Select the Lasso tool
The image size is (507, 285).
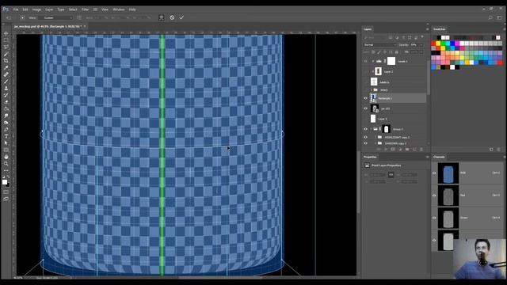(x=6, y=47)
